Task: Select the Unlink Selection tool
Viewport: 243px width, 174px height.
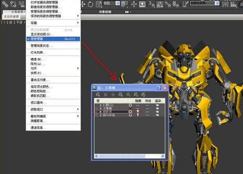Action: (14, 4)
